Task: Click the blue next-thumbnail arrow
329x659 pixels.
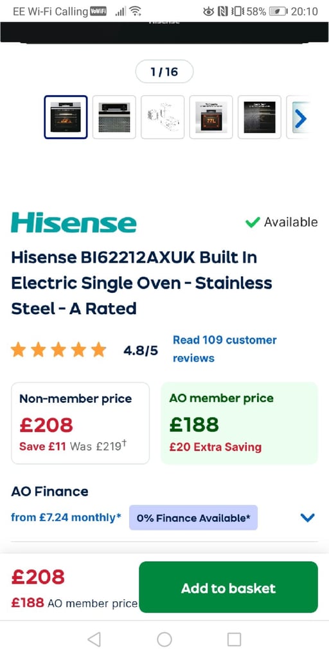Action: click(301, 119)
